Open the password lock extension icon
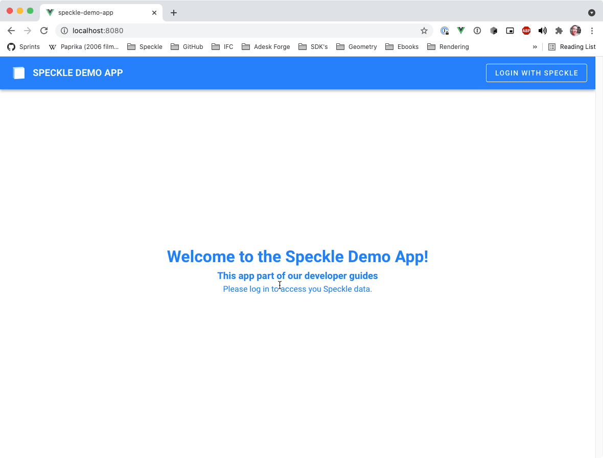Viewport: 603px width, 458px height. coord(445,31)
